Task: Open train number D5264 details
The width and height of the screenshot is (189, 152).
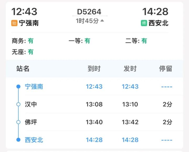Action: tap(89, 12)
